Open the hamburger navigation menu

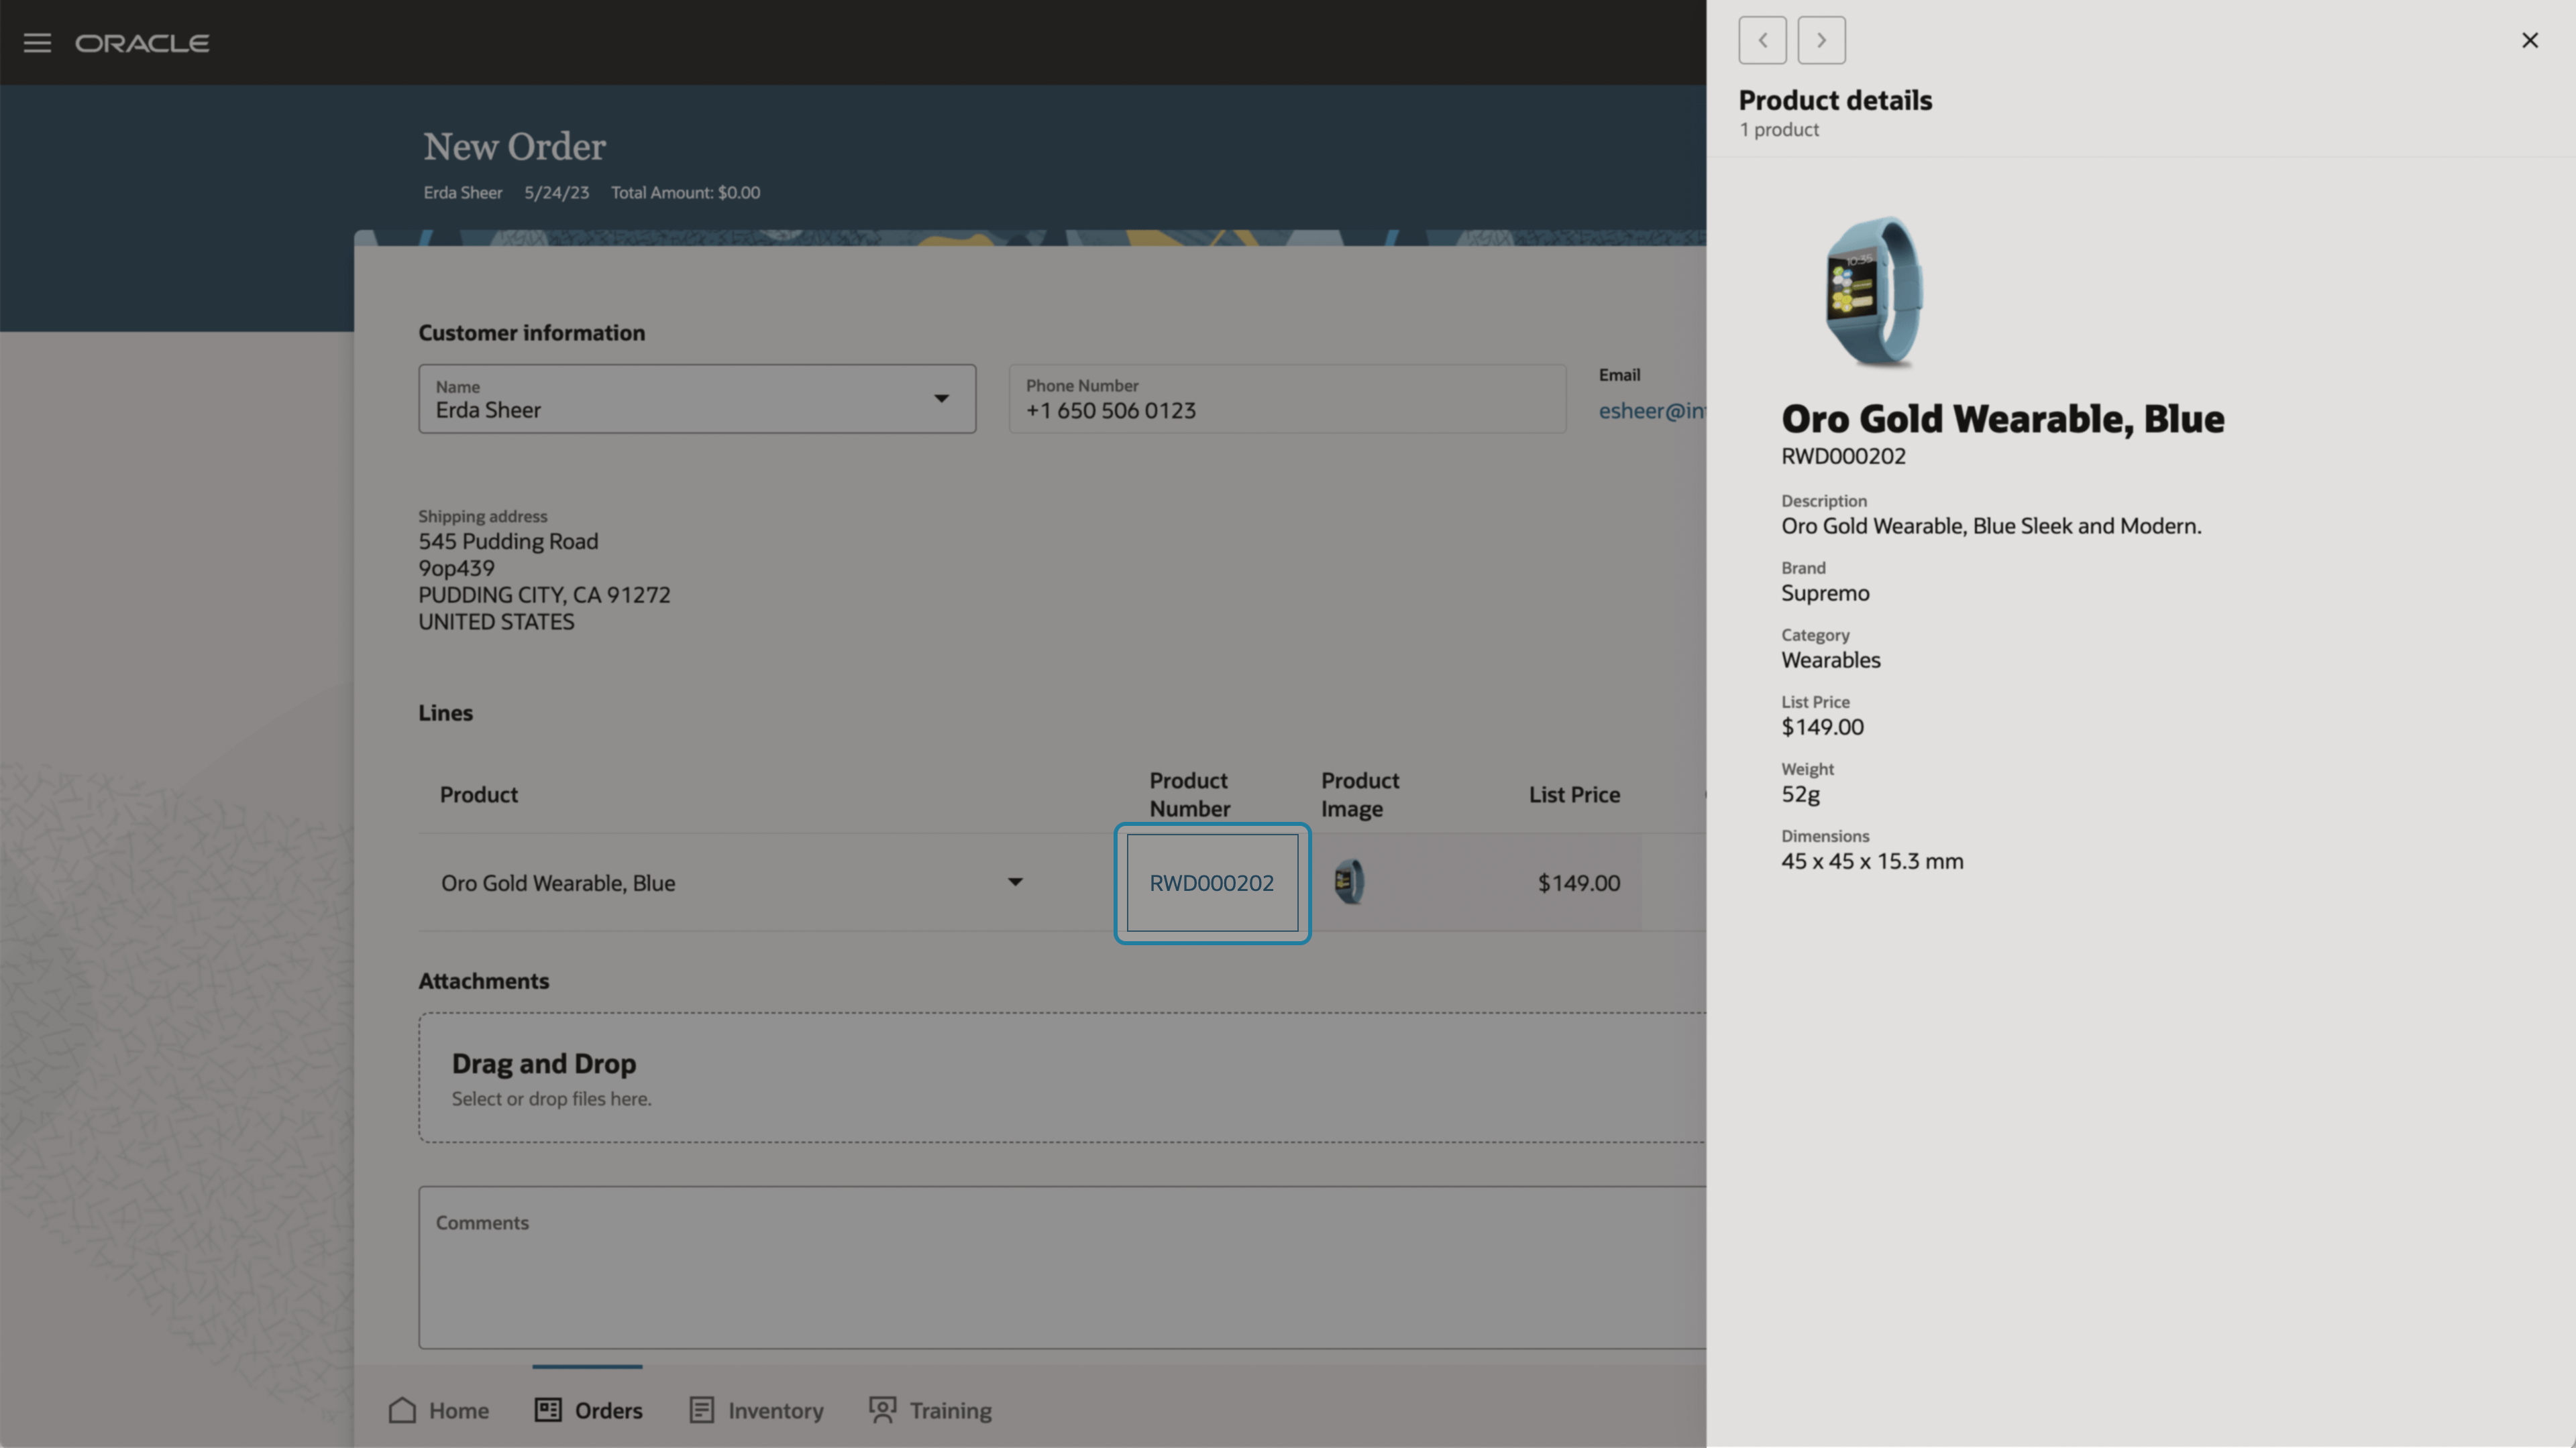[x=37, y=43]
